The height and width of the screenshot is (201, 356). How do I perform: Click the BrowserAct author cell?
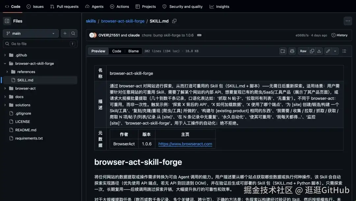(x=124, y=144)
